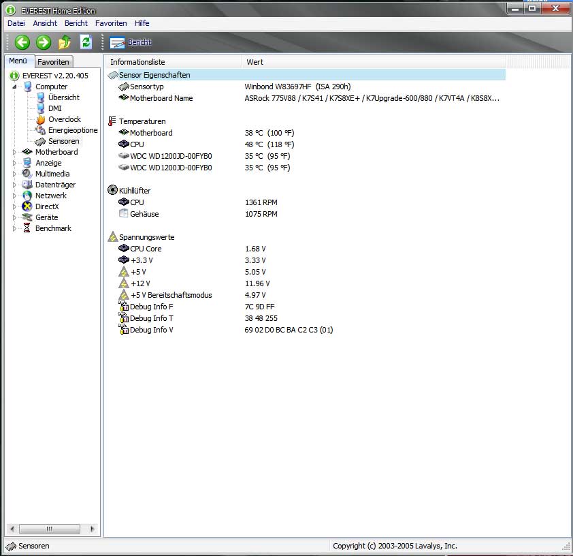The image size is (573, 556).
Task: Click the Motherboard chip icon in tree
Action: click(x=27, y=152)
